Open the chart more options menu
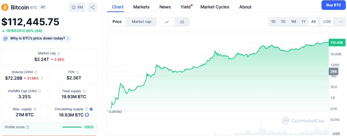 tap(341, 22)
